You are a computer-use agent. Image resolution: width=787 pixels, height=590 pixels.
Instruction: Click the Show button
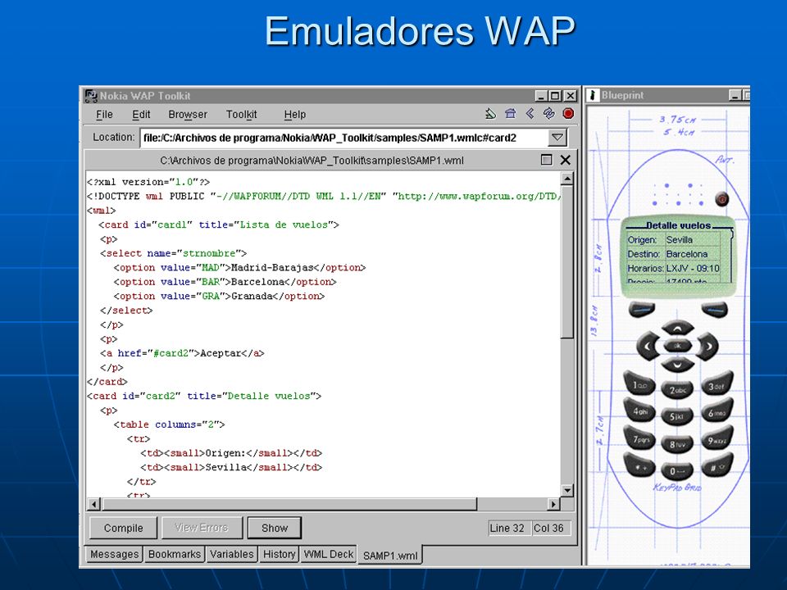275,529
